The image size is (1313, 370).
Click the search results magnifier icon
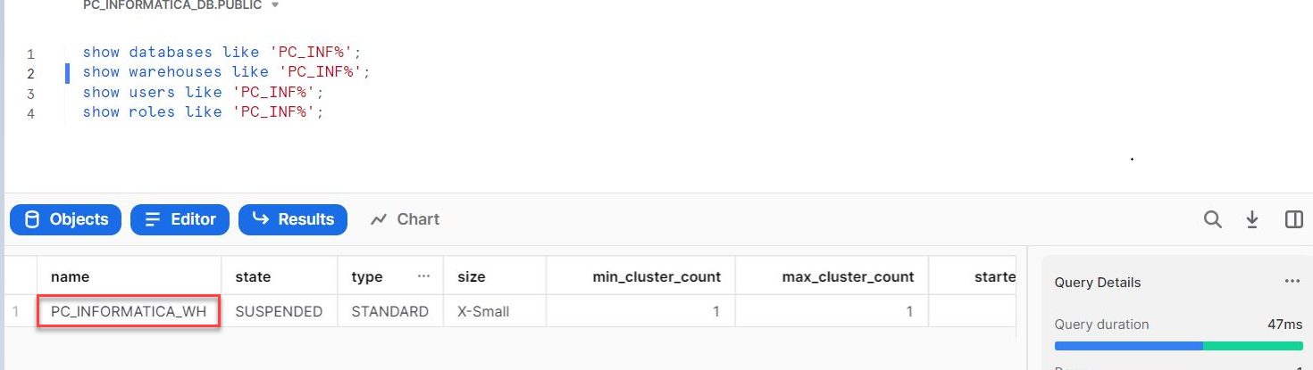[1212, 219]
